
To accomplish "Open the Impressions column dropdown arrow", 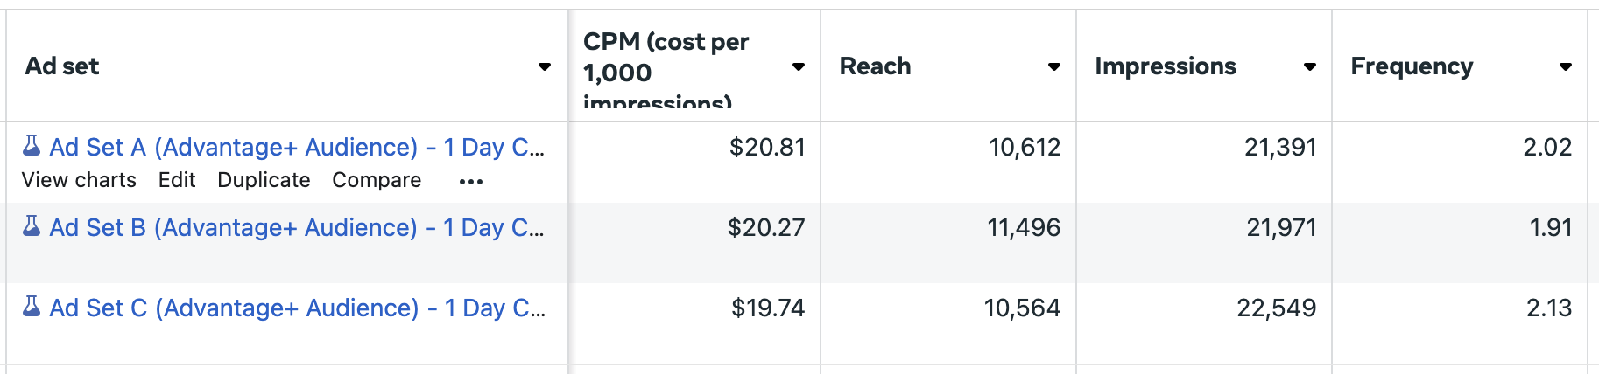I will pos(1310,66).
